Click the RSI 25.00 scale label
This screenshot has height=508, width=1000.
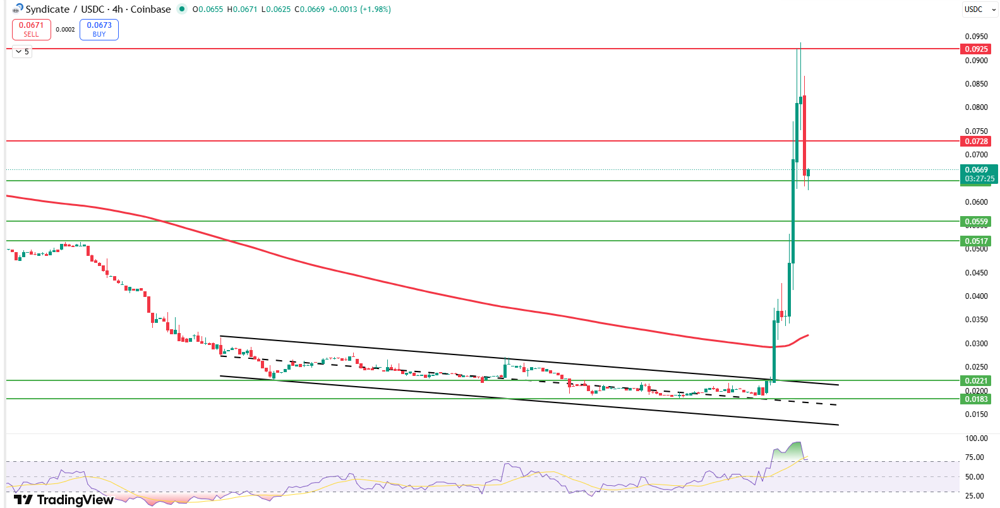click(974, 496)
